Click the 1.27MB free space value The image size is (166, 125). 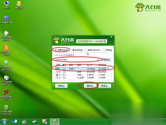(102, 78)
